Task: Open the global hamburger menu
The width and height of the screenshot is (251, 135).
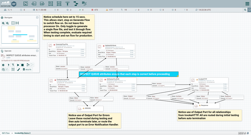Action: (247, 4)
